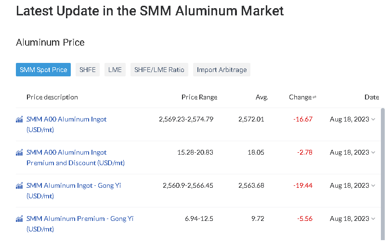Expand date chevron for Aluminum Ingot Gong Yi
The image size is (391, 243).
point(373,185)
